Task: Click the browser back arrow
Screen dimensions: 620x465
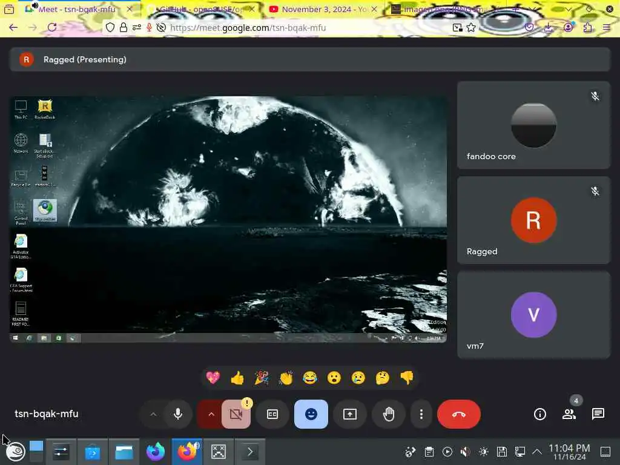Action: (x=13, y=27)
